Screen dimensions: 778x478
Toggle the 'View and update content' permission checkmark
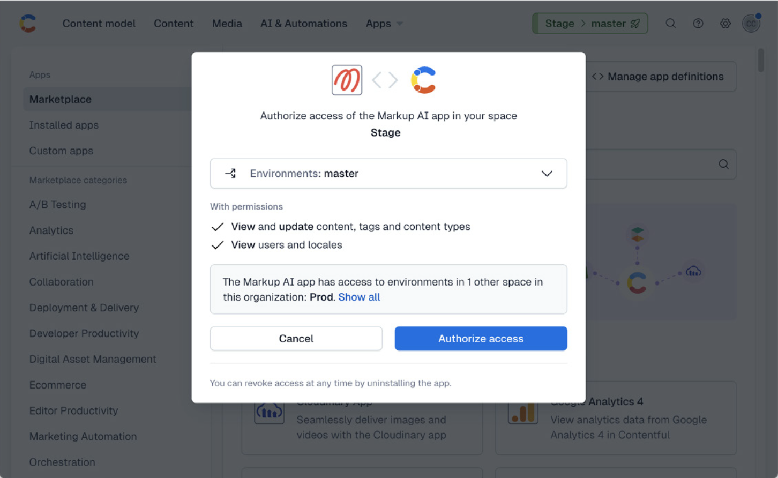(218, 227)
